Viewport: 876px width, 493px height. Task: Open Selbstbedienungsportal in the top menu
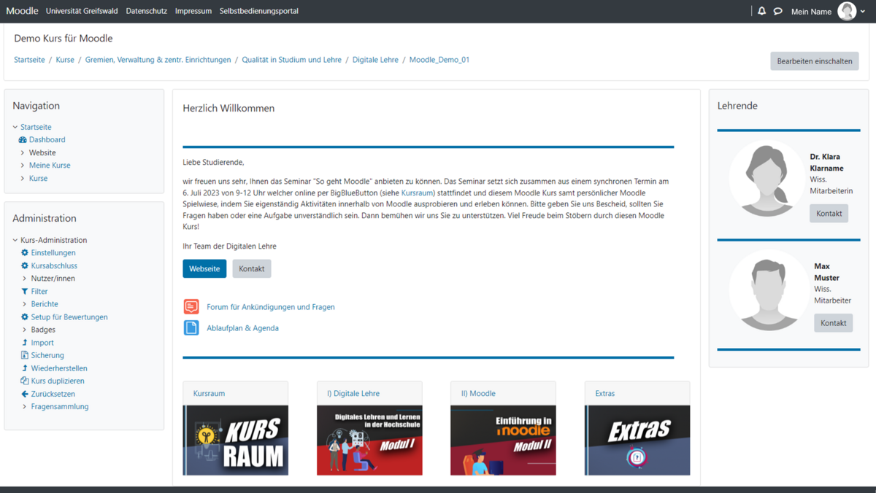click(x=258, y=11)
